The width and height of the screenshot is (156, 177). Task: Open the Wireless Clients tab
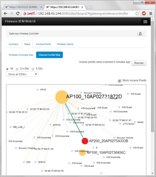point(65,44)
